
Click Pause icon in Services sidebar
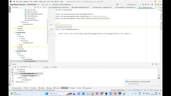coord(13,81)
